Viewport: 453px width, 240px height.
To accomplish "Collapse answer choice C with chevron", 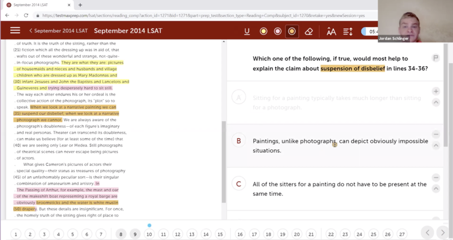I will [x=435, y=189].
